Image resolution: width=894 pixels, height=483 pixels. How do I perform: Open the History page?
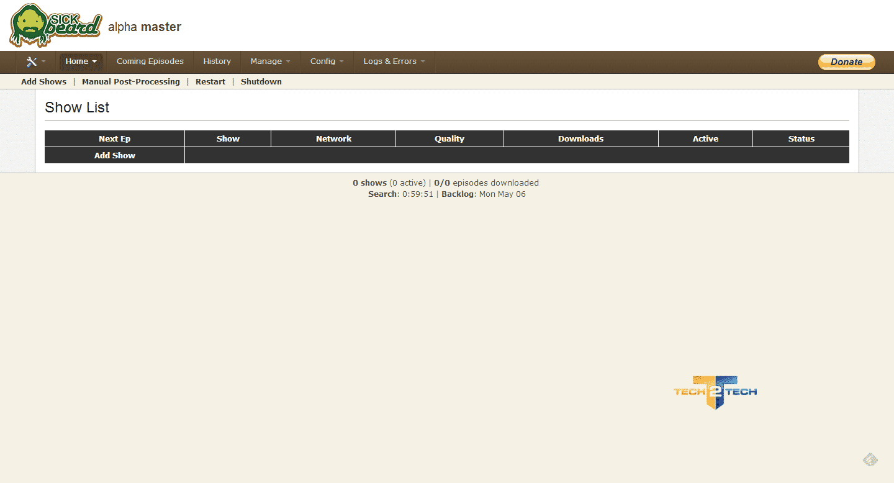coord(217,61)
